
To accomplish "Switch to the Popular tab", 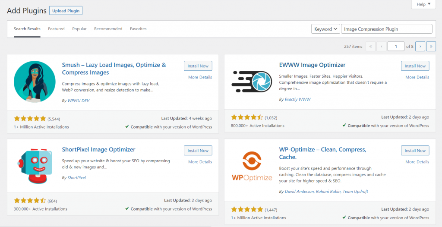I will (79, 29).
